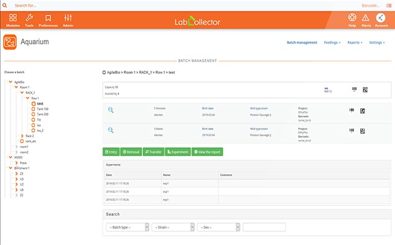Expand the room1 tree node
The width and height of the screenshot is (395, 245).
click(x=16, y=147)
